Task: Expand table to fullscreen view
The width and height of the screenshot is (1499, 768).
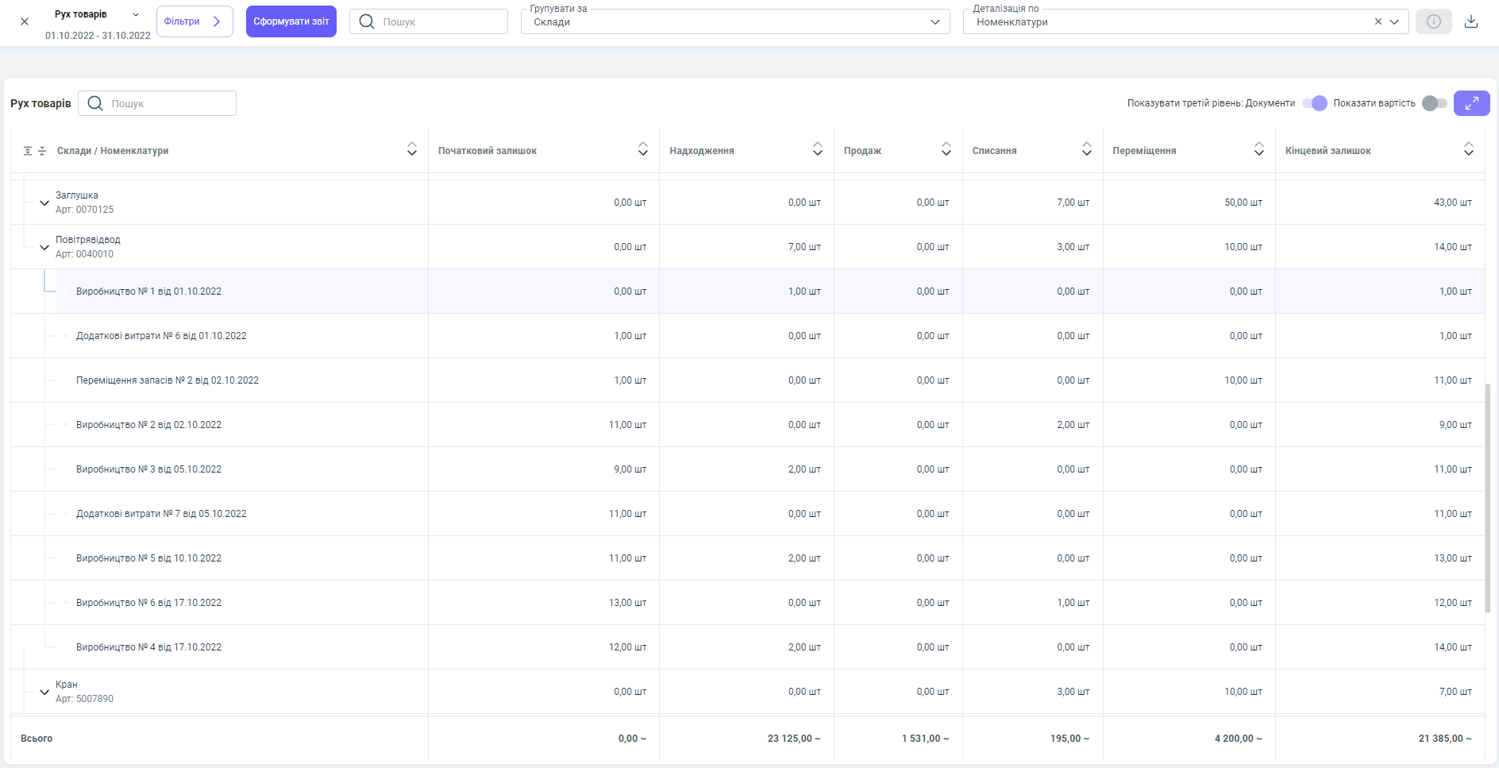Action: pos(1471,103)
